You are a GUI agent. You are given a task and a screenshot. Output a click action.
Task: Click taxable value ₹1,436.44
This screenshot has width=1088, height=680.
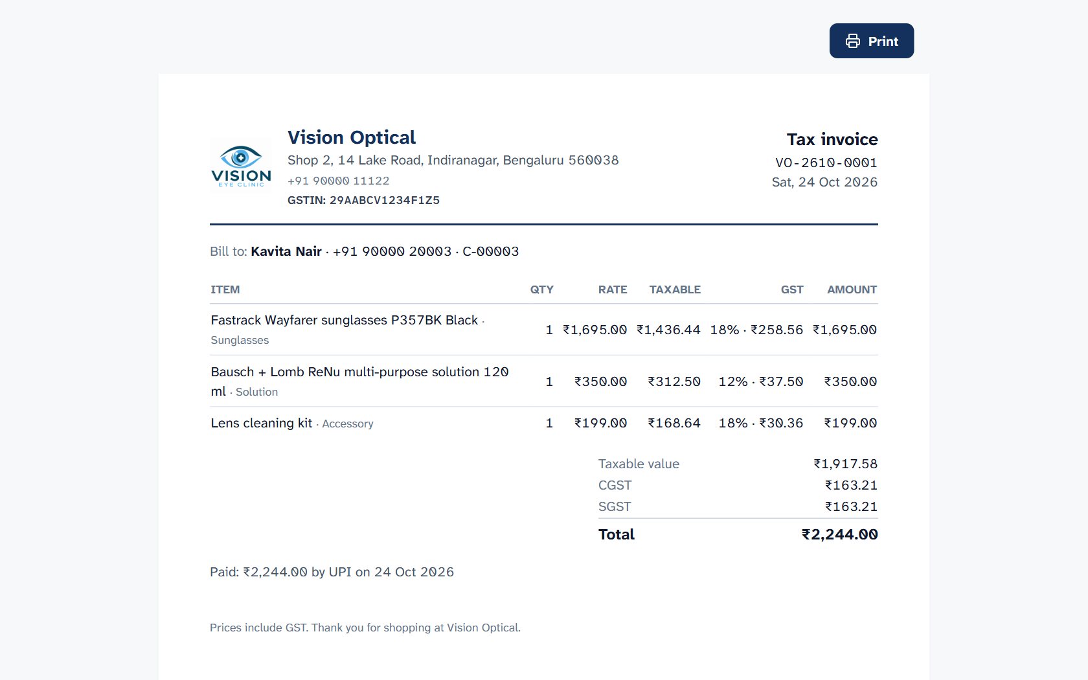click(668, 330)
